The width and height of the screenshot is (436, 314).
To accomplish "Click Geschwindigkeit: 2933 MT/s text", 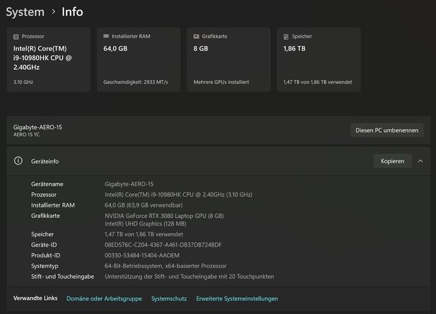I will coord(136,82).
